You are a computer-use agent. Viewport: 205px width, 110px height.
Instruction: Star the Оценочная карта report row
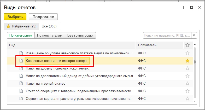pyautogui.click(x=188, y=99)
